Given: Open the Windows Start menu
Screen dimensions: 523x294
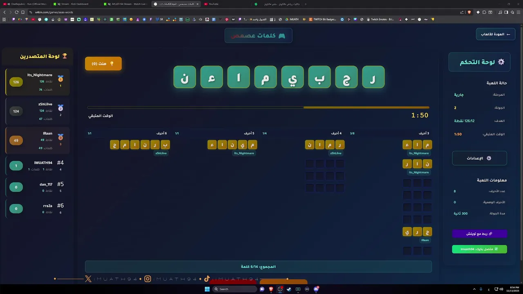Looking at the screenshot, I should pyautogui.click(x=207, y=289).
